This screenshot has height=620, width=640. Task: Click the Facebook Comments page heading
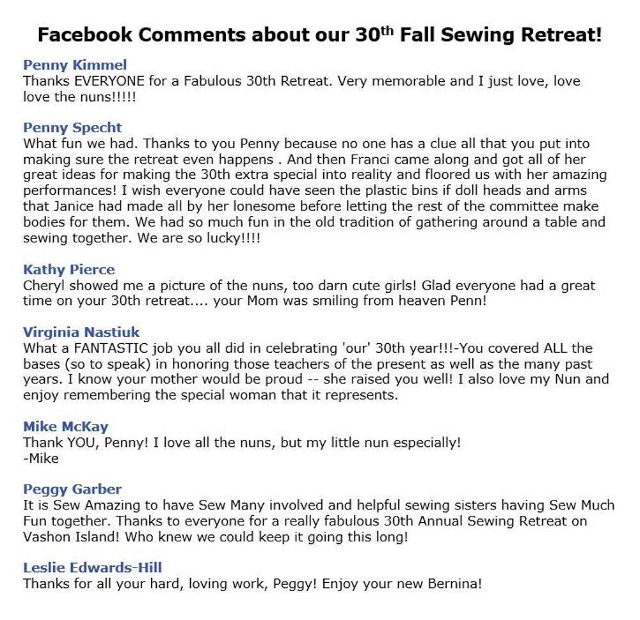[319, 35]
